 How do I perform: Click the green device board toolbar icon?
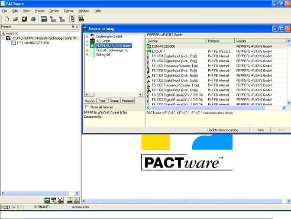coord(44,19)
